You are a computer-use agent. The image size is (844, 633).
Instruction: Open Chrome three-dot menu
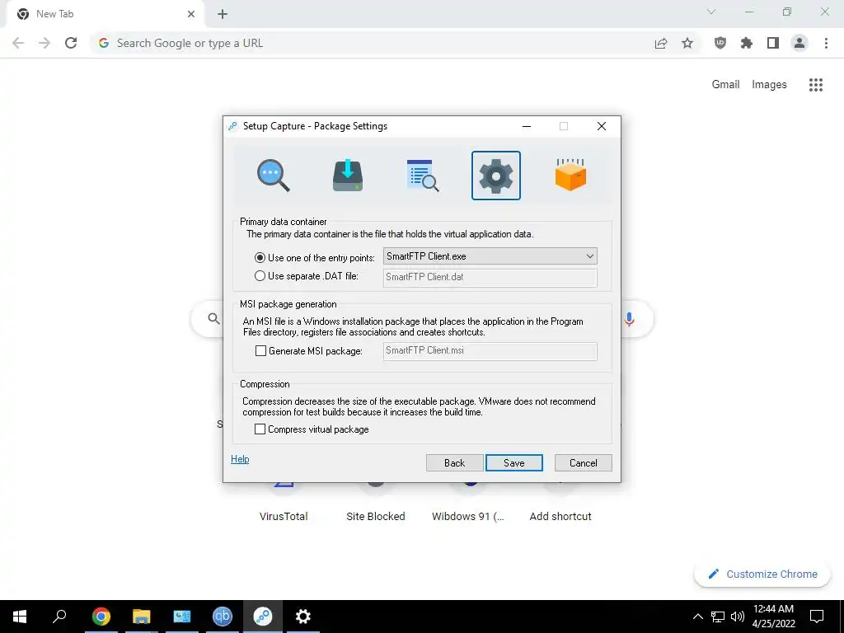point(826,43)
